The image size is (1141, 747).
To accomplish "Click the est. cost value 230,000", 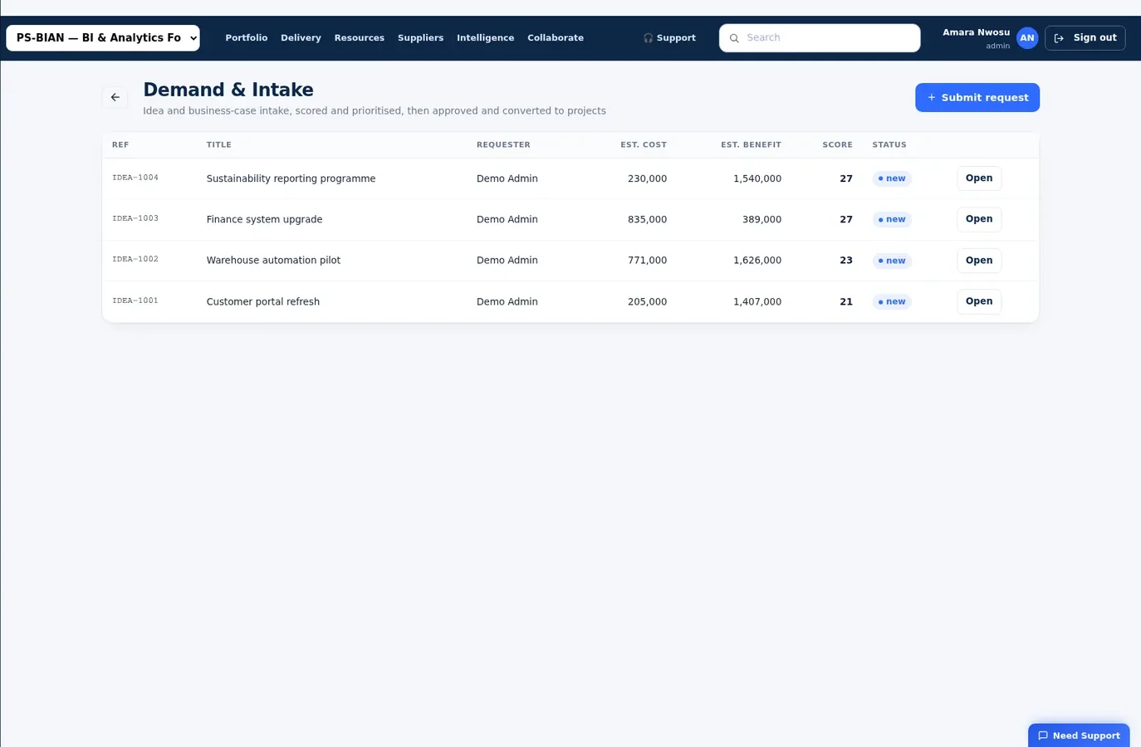I will (647, 178).
